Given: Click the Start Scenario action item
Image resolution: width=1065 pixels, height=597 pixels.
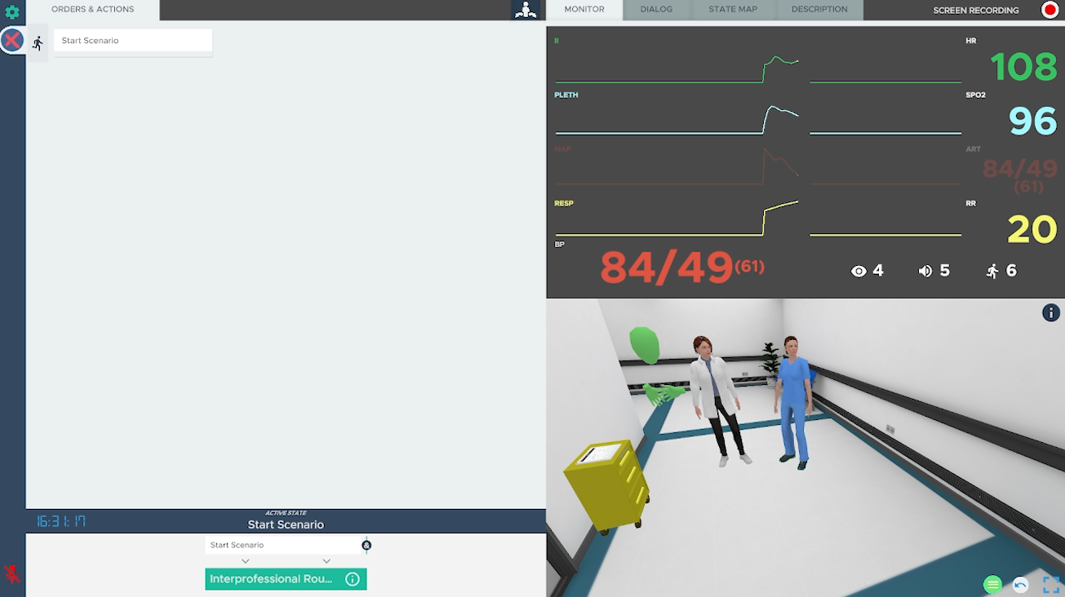Looking at the screenshot, I should (x=132, y=41).
